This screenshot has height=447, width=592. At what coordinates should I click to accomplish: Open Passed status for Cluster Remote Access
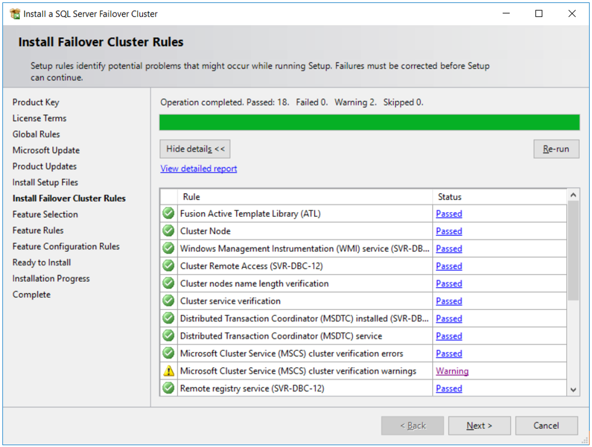click(449, 266)
